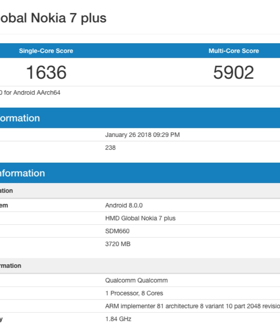Image resolution: width=280 pixels, height=336 pixels.
Task: Click the Nokia 7 plus page title
Action: [53, 18]
